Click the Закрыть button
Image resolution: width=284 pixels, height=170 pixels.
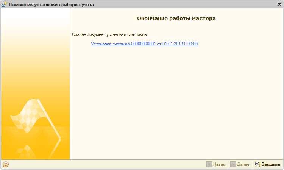pos(268,164)
